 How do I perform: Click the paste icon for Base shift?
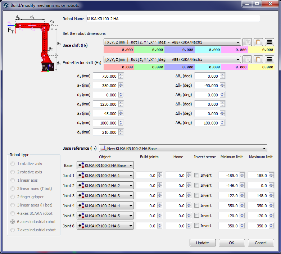point(258,42)
